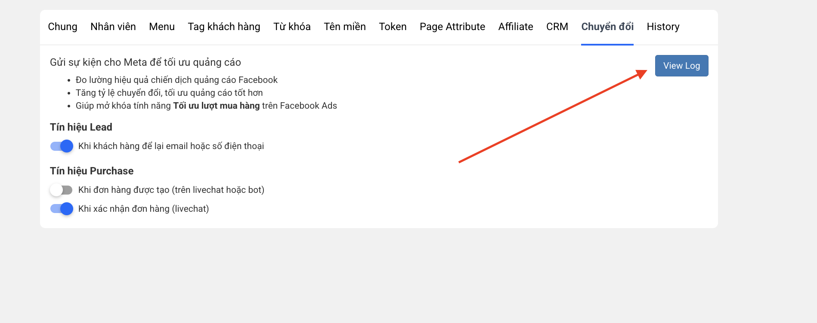Go to the Menu tab

point(162,27)
